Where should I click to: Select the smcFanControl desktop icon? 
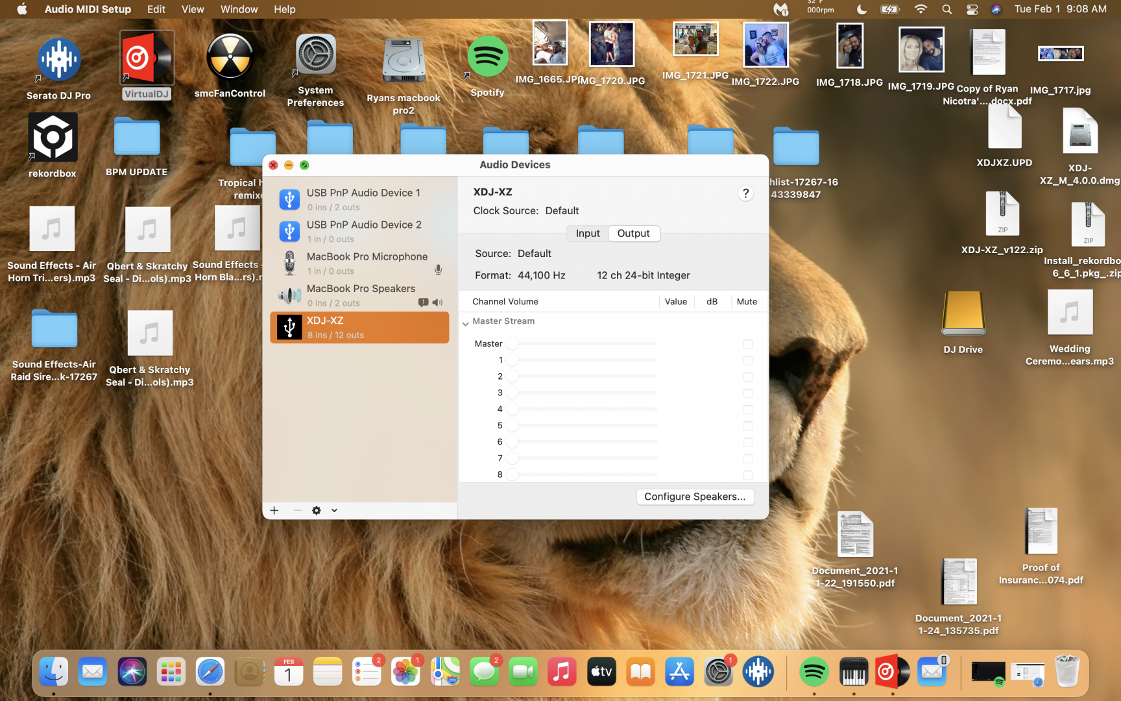pos(230,66)
